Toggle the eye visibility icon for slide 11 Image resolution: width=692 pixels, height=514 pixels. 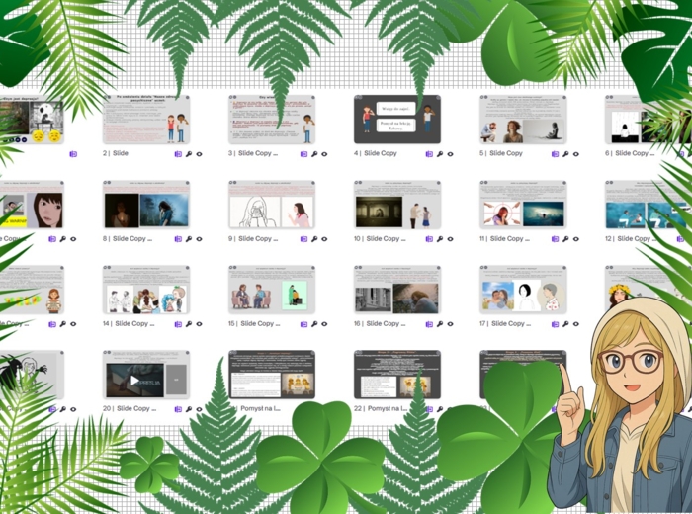click(x=576, y=239)
